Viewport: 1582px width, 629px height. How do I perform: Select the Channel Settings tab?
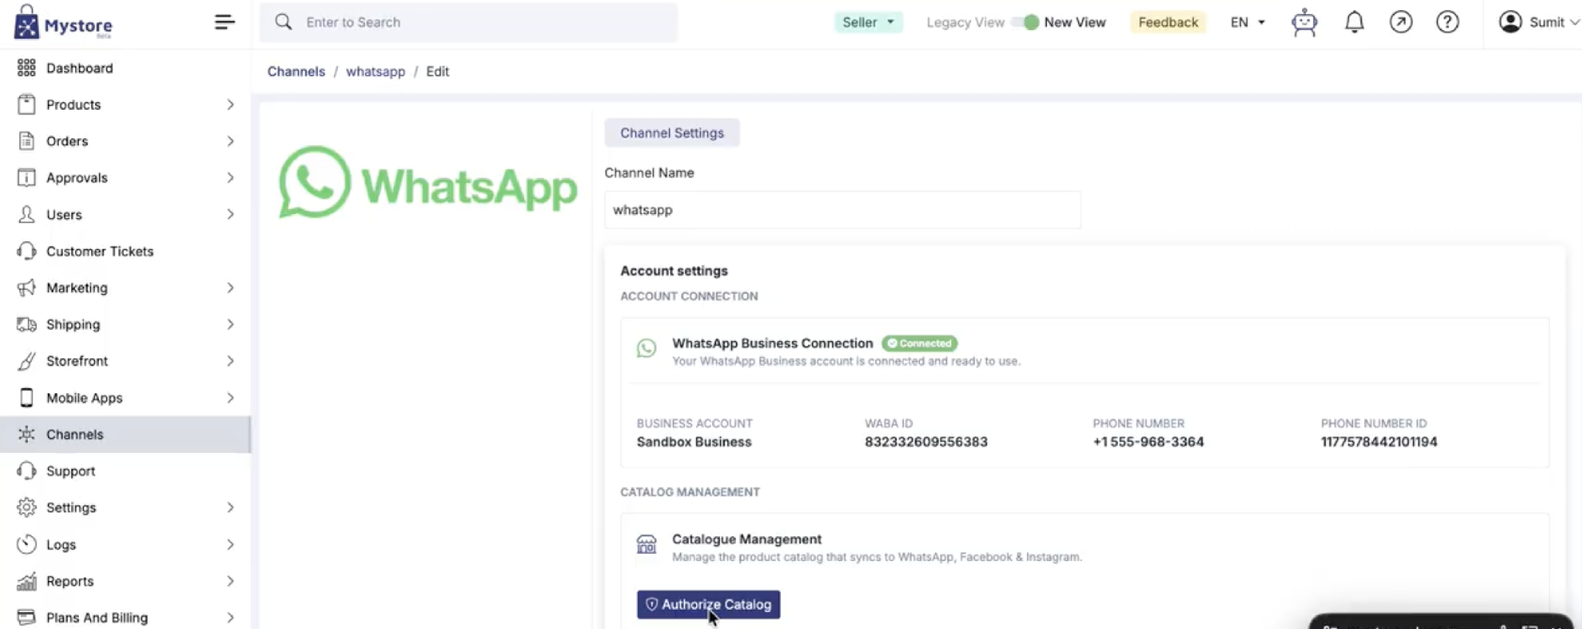[x=672, y=133]
